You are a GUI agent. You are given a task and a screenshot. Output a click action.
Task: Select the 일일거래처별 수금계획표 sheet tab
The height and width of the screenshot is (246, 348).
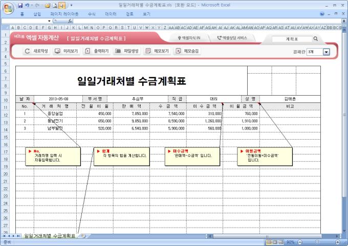[x=50, y=236]
